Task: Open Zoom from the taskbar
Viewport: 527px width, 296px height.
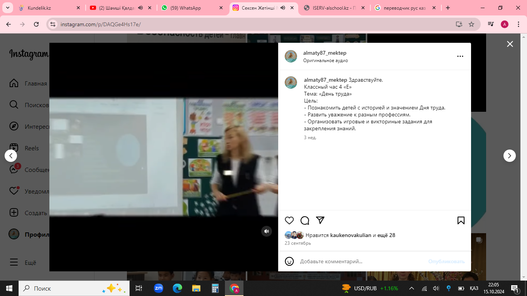Action: point(158,288)
